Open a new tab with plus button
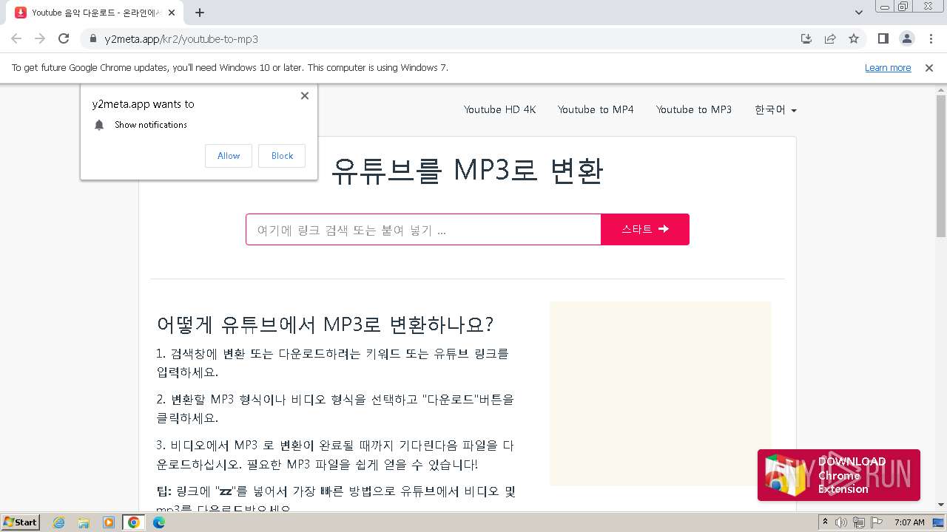Screen dimensions: 947x532 click(x=200, y=13)
